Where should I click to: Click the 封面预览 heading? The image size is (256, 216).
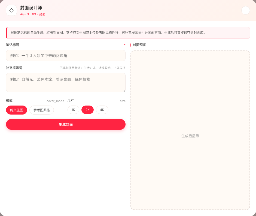[x=139, y=45]
